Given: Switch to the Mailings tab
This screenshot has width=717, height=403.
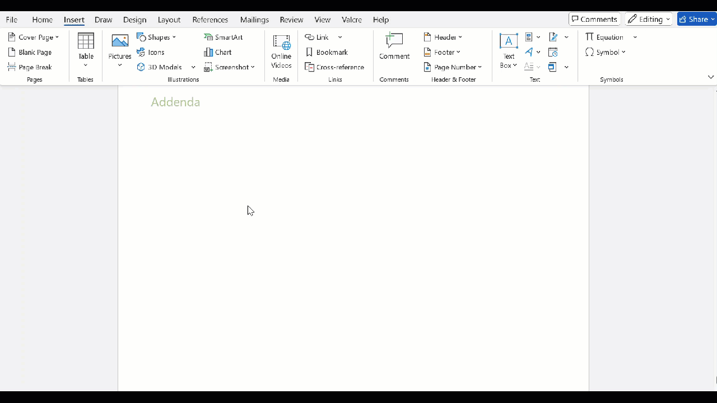Looking at the screenshot, I should pyautogui.click(x=255, y=20).
